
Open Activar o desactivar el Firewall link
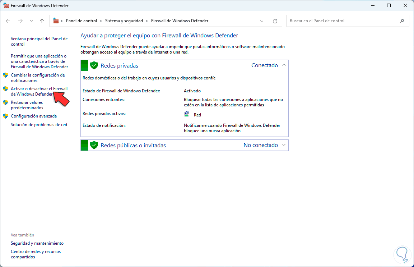tap(39, 92)
